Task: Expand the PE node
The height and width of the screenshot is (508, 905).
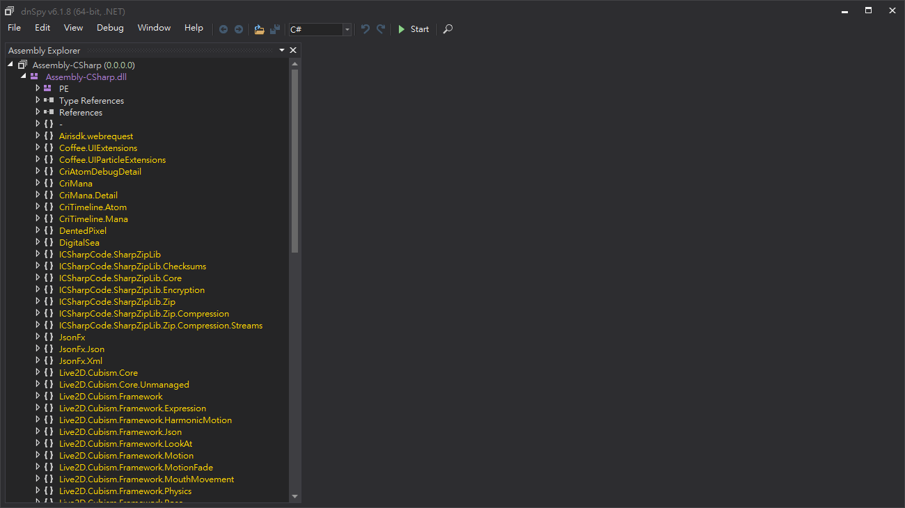Action: 38,88
